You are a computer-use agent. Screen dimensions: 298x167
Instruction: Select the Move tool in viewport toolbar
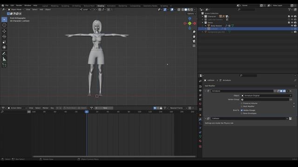pyautogui.click(x=4, y=31)
